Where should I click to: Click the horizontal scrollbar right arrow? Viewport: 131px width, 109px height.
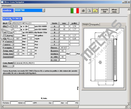(126, 107)
